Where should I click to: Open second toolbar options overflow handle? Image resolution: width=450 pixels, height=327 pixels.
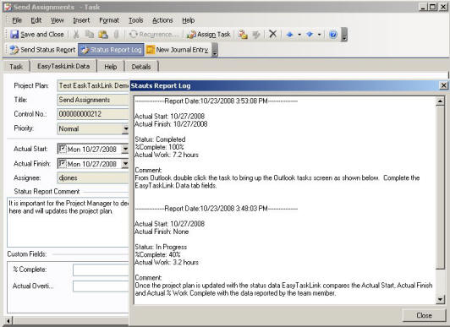pos(214,50)
